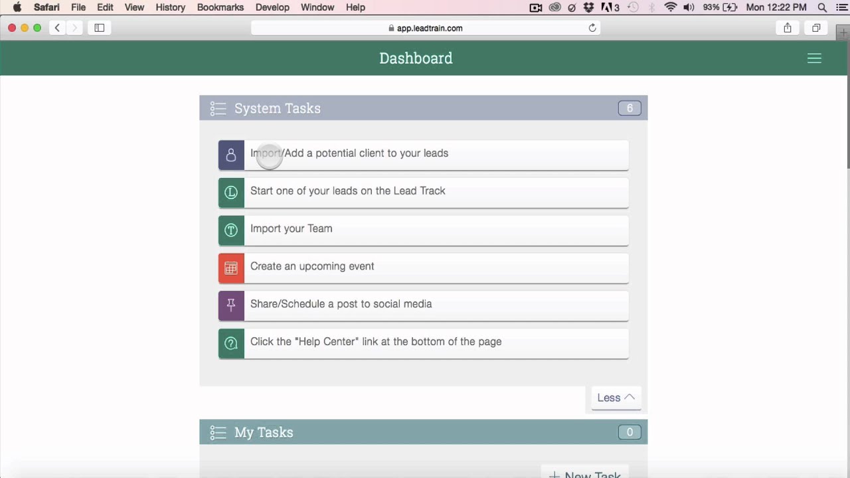Show the Safari sidebar
This screenshot has height=478, width=850.
point(100,28)
